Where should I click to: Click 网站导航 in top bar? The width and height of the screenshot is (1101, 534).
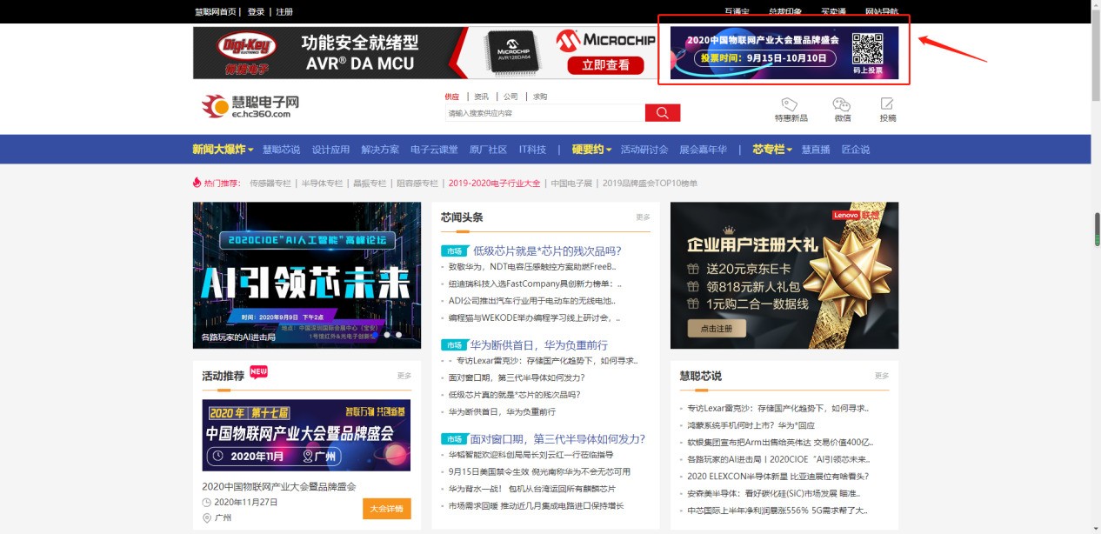(881, 12)
